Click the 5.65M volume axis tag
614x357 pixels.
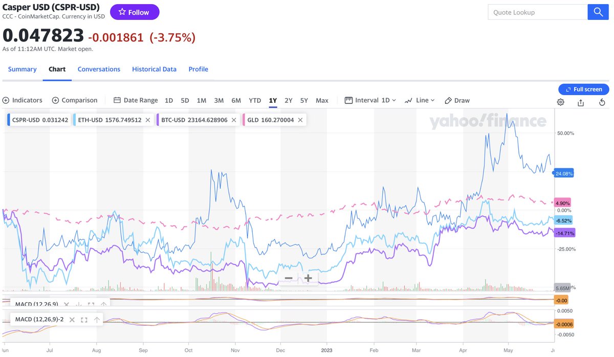pyautogui.click(x=562, y=287)
